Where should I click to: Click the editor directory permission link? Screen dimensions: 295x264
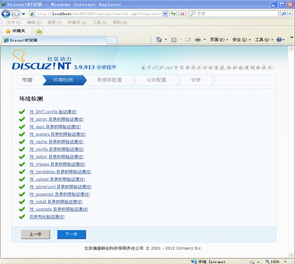tap(57, 157)
